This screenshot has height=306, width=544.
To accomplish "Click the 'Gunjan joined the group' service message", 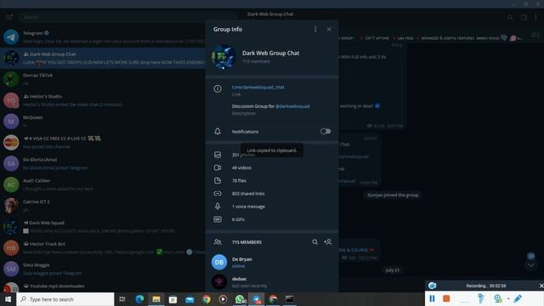I will [x=393, y=195].
